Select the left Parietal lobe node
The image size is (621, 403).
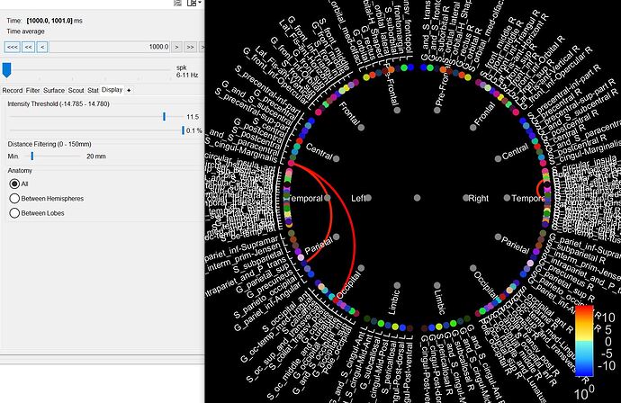click(337, 237)
